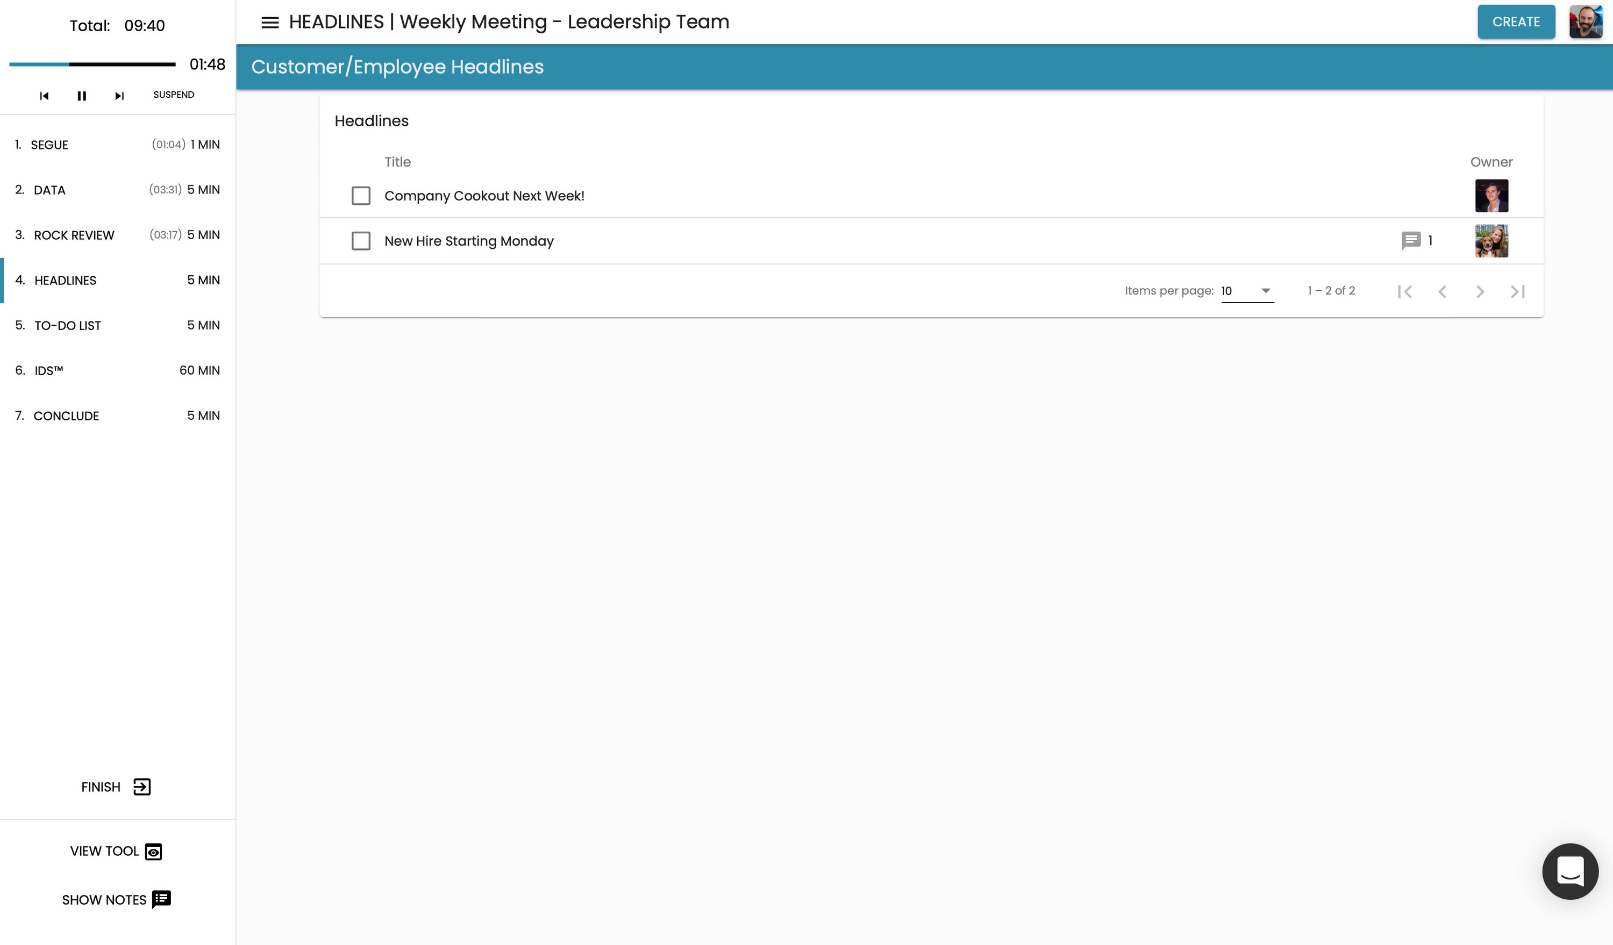This screenshot has width=1613, height=945.
Task: Click the View Tool eye icon
Action: point(154,851)
